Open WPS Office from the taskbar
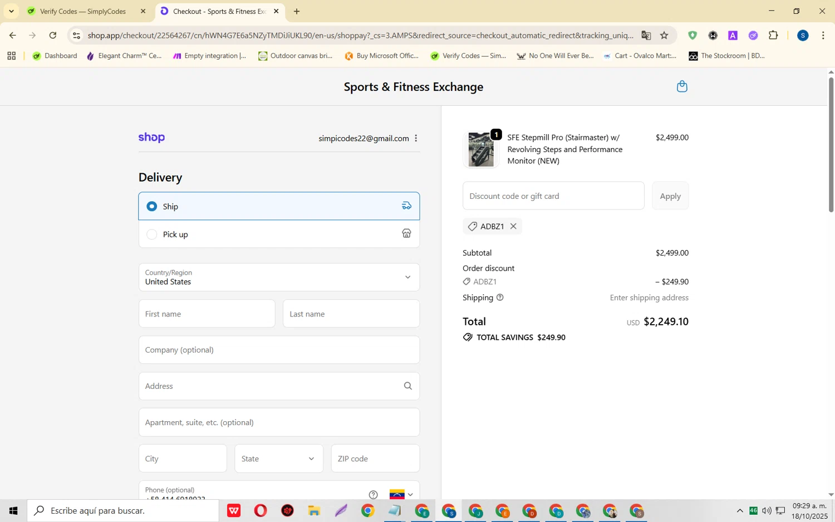This screenshot has height=522, width=835. [234, 510]
